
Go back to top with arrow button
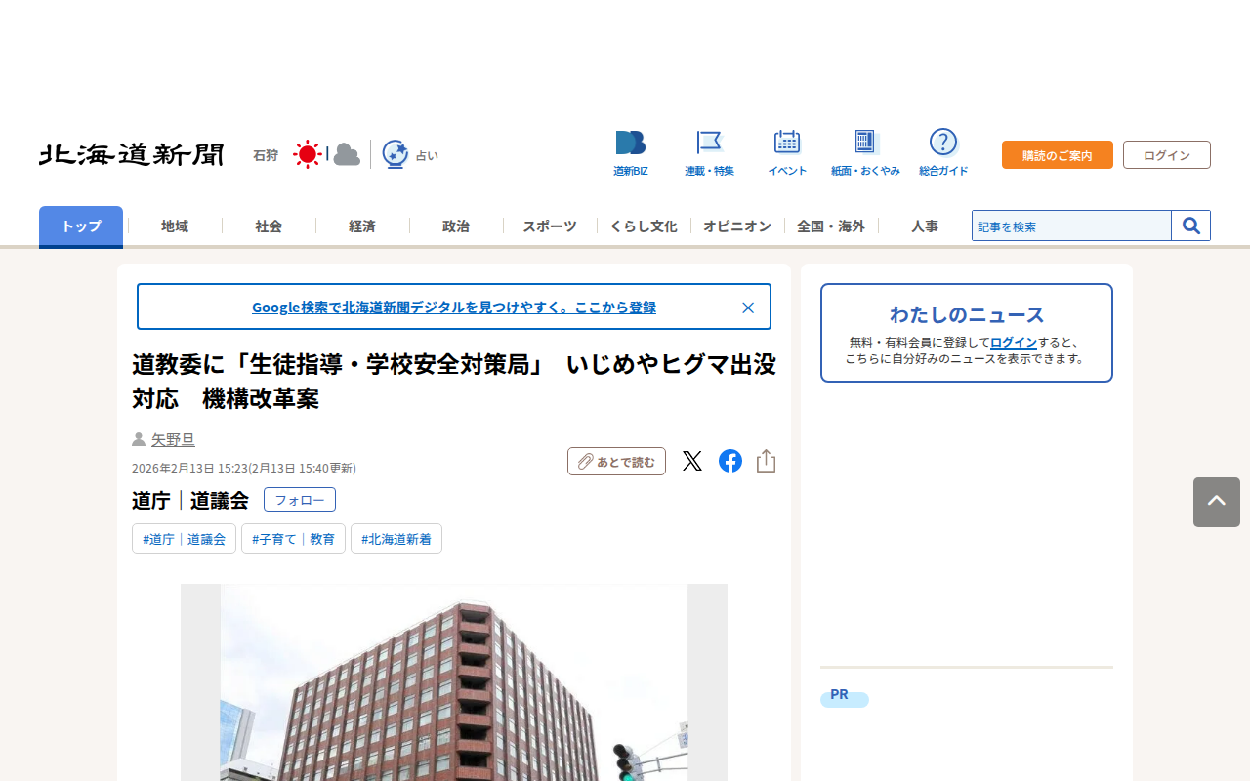point(1217,502)
